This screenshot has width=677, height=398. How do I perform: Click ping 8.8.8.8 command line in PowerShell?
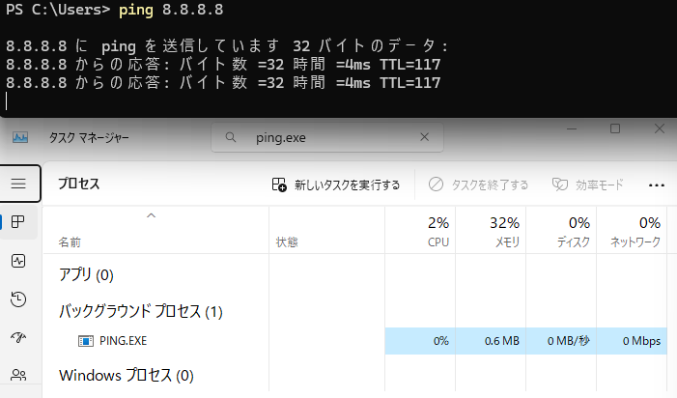click(171, 9)
